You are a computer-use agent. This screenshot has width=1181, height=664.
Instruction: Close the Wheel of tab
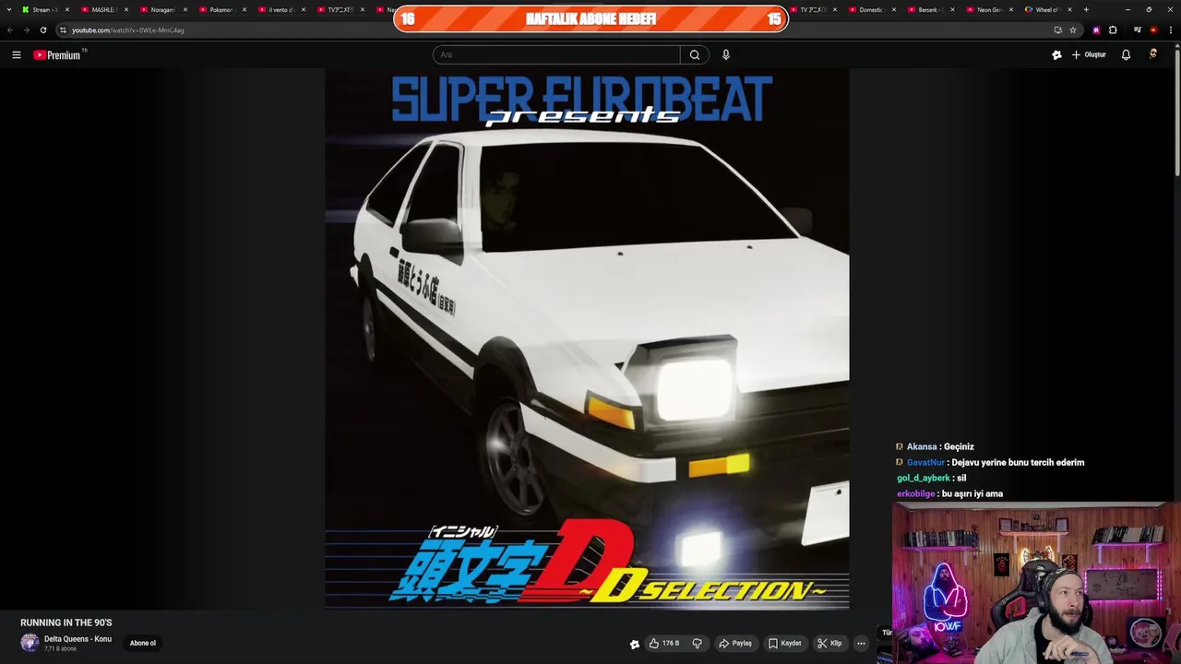point(1070,9)
